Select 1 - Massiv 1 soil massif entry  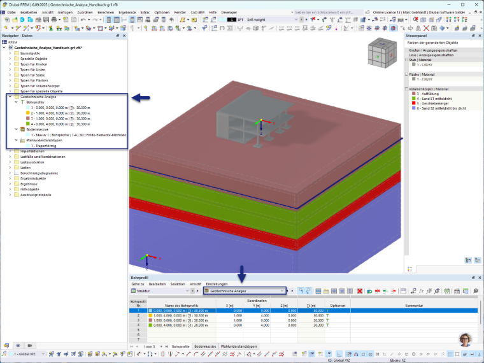pos(78,135)
